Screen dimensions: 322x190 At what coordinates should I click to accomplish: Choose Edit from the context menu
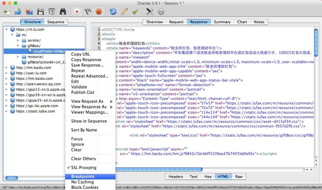click(75, 82)
